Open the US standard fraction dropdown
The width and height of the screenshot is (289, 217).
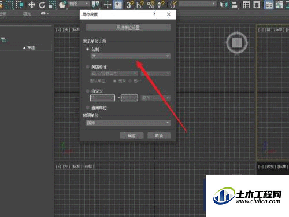click(155, 73)
